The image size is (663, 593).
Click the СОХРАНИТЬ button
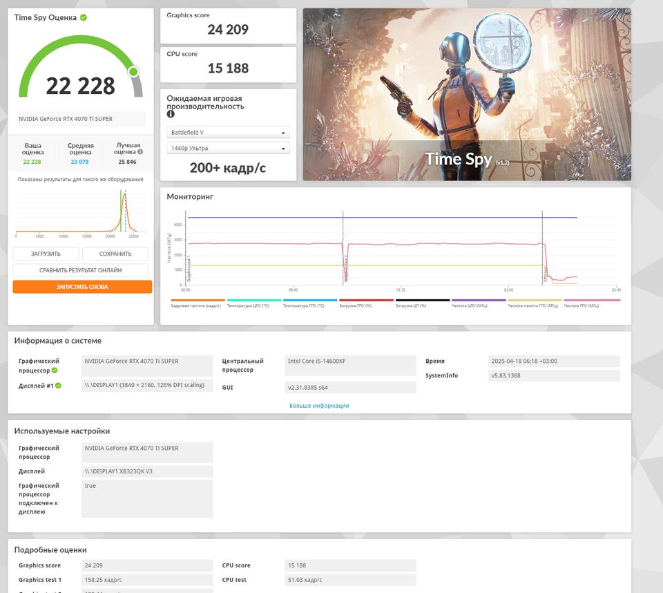115,254
